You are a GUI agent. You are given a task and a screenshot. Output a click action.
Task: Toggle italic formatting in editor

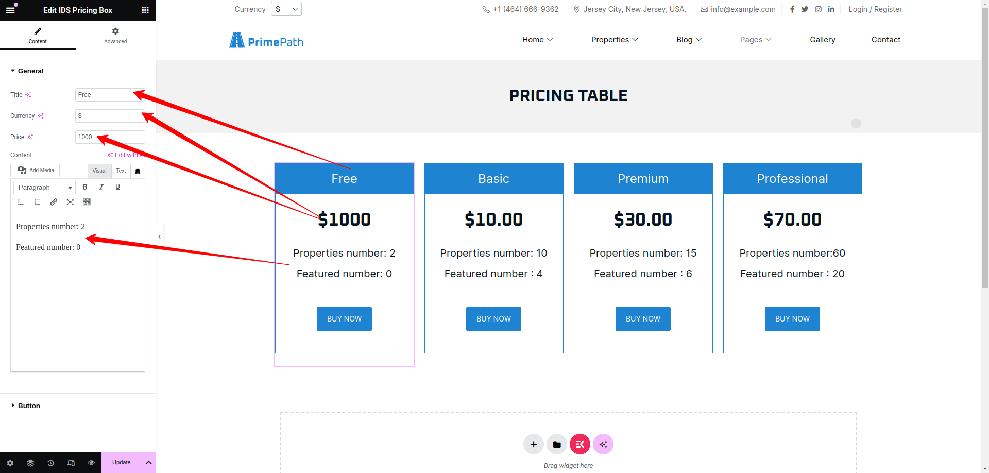[x=101, y=187]
